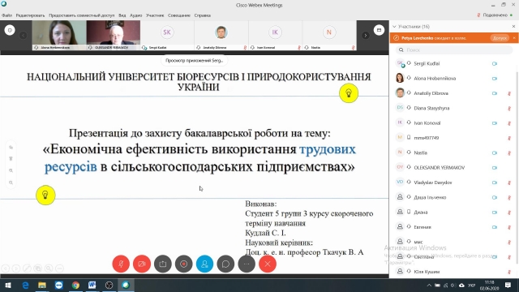The height and width of the screenshot is (292, 519).
Task: Collapse the Участники (16) panel header
Action: [411, 27]
